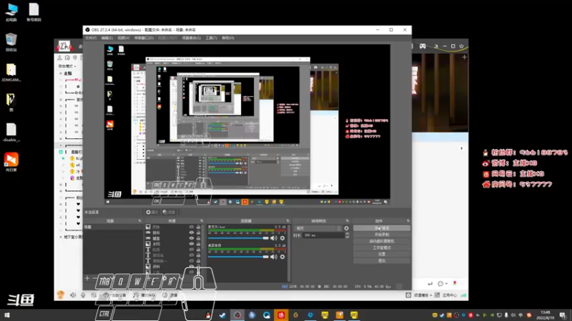572x321 pixels.
Task: Click the microphone icon in background window's bottom bar
Action: click(83, 295)
